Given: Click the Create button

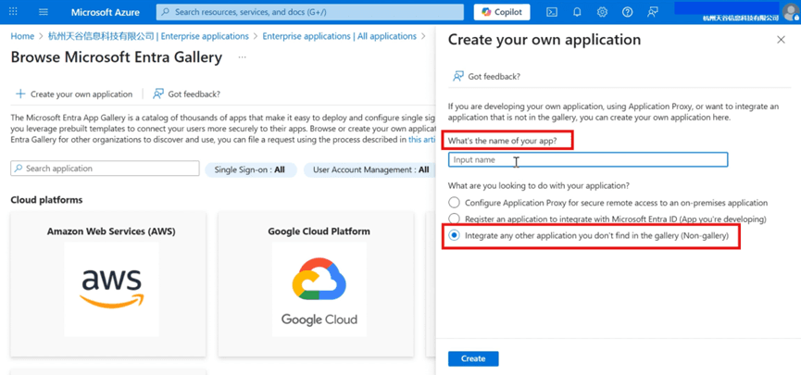Looking at the screenshot, I should click(473, 358).
